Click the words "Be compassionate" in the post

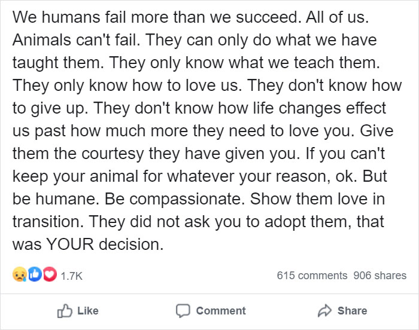tap(175, 199)
